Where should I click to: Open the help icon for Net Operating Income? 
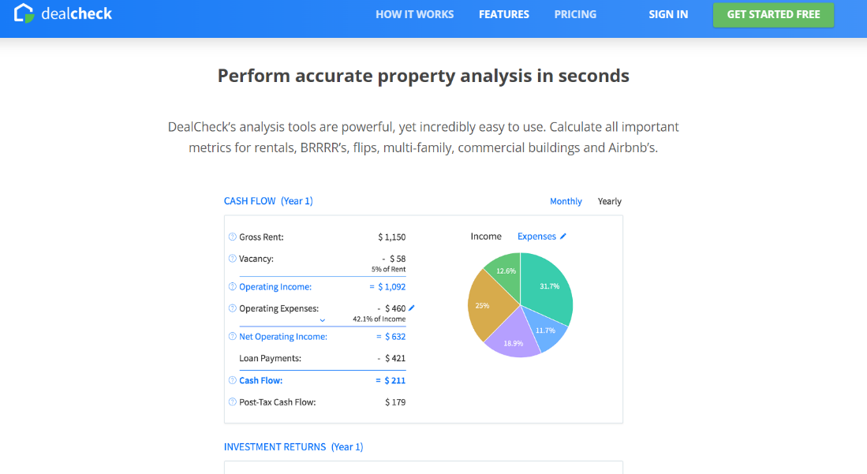(x=232, y=336)
